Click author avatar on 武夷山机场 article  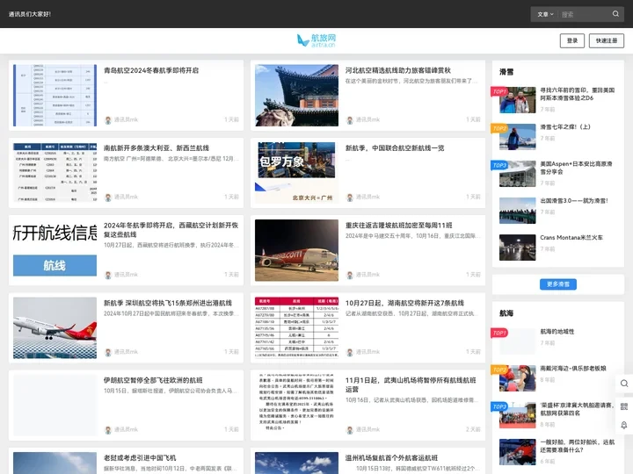tap(350, 429)
